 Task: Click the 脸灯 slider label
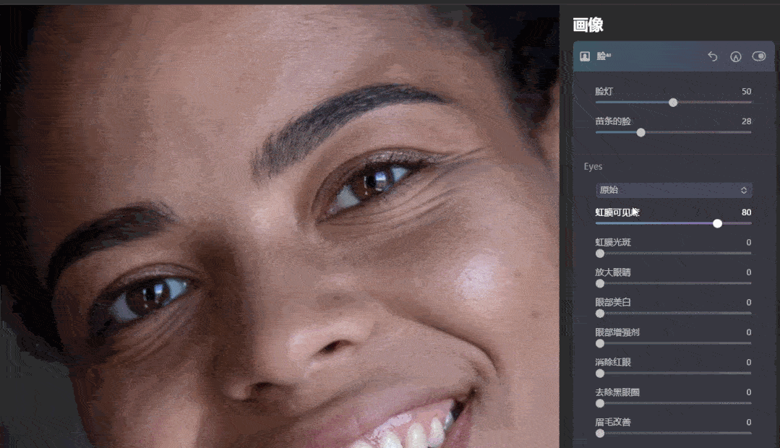coord(604,92)
